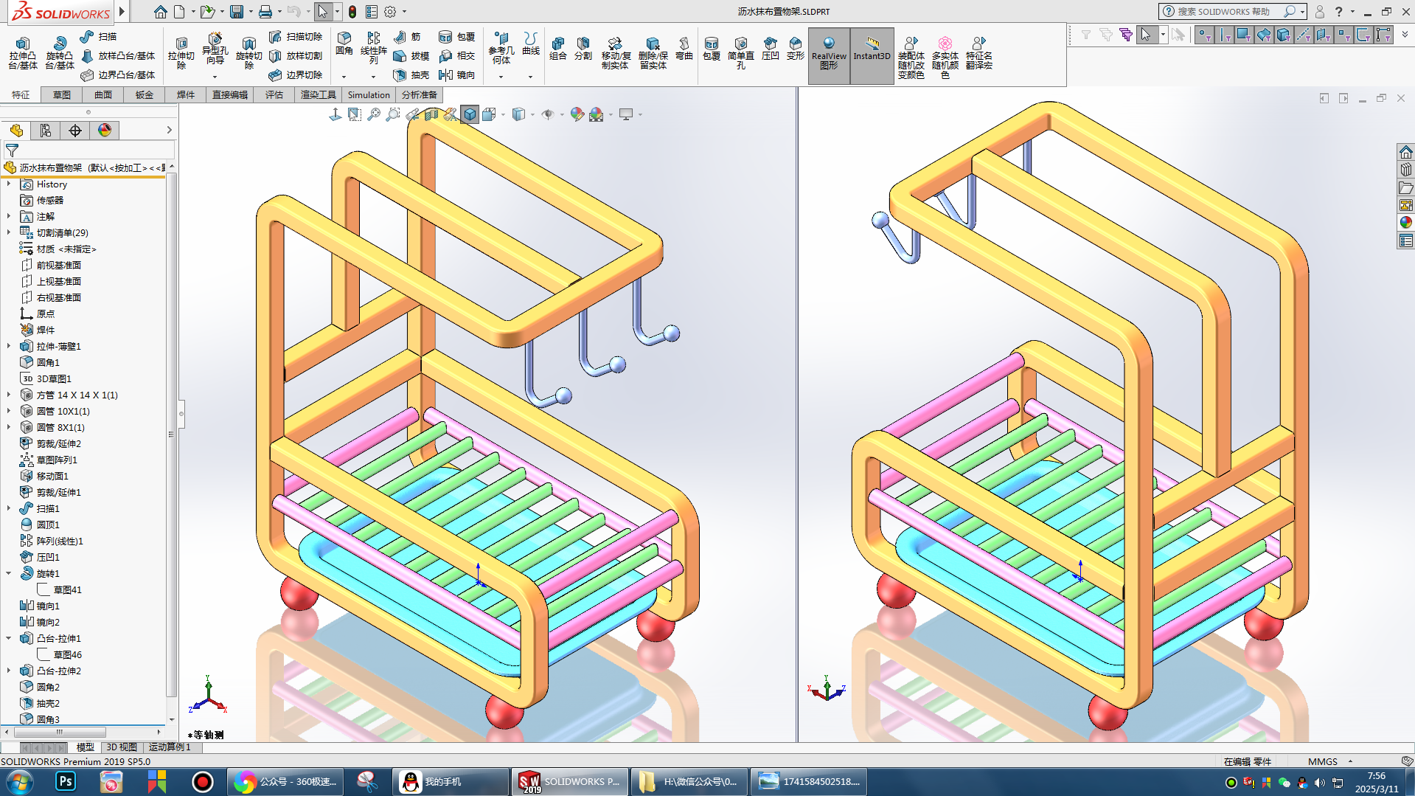Collapse the 旋转1 feature node
Image resolution: width=1415 pixels, height=796 pixels.
[9, 573]
